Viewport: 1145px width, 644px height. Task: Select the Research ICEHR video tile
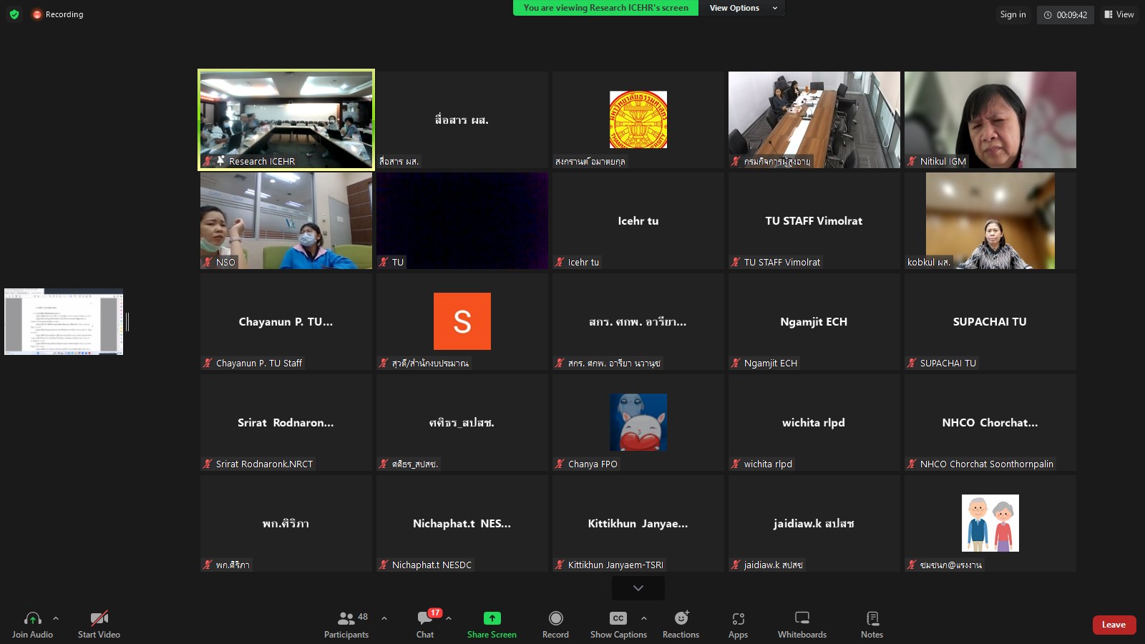coord(286,119)
